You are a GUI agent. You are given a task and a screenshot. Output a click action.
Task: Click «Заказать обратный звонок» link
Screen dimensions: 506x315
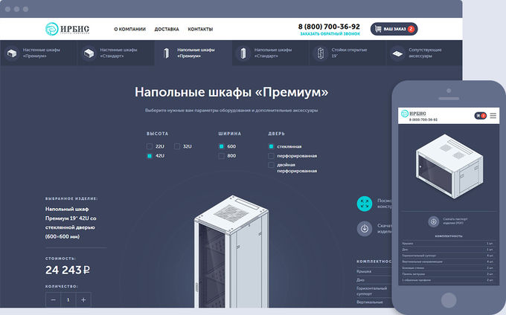[x=330, y=34]
